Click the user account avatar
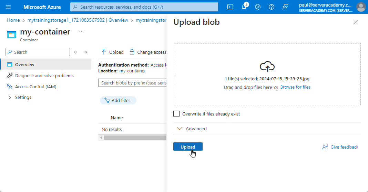368x192 pixels. coord(361,7)
